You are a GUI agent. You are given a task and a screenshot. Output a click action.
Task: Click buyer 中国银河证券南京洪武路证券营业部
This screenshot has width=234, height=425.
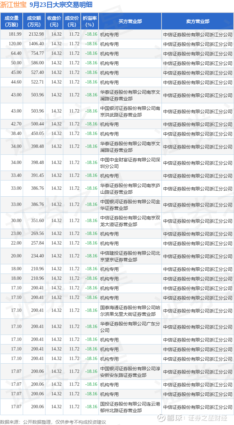pyautogui.click(x=130, y=111)
